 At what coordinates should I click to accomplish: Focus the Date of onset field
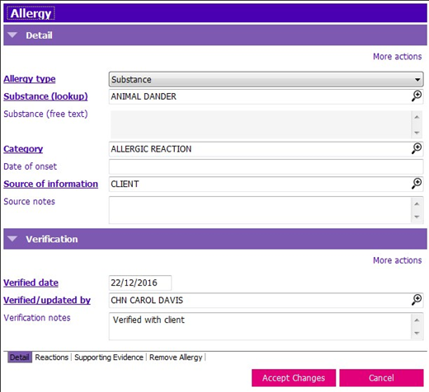(x=266, y=166)
